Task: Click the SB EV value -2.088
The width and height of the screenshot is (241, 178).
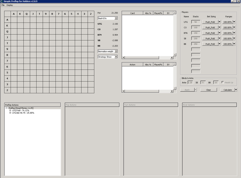Action: pyautogui.click(x=115, y=40)
